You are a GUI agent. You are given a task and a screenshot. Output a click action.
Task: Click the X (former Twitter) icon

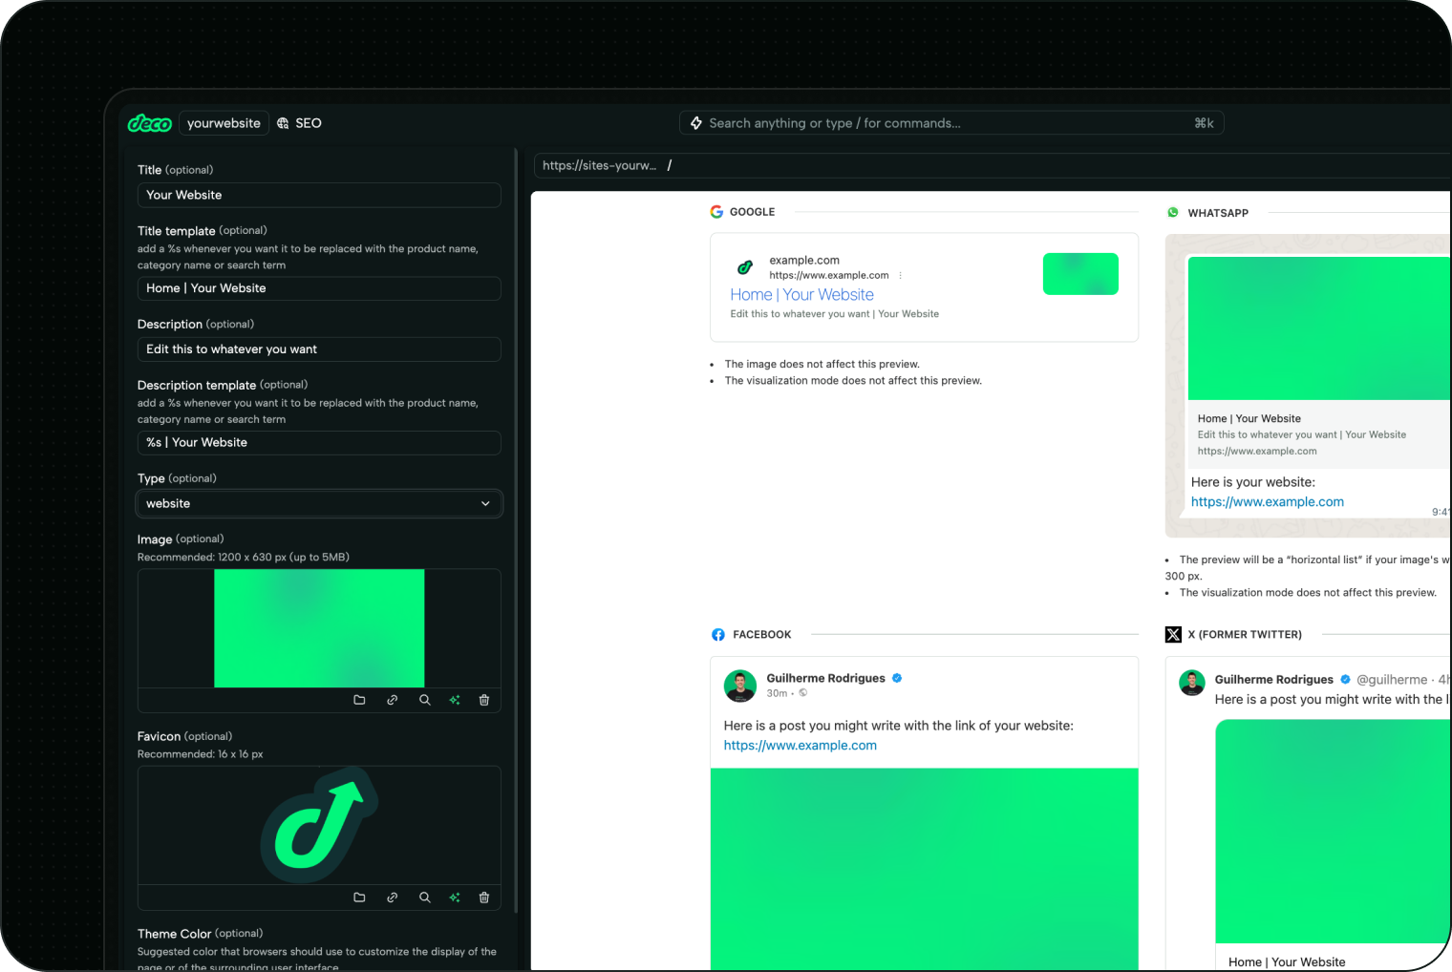1172,634
